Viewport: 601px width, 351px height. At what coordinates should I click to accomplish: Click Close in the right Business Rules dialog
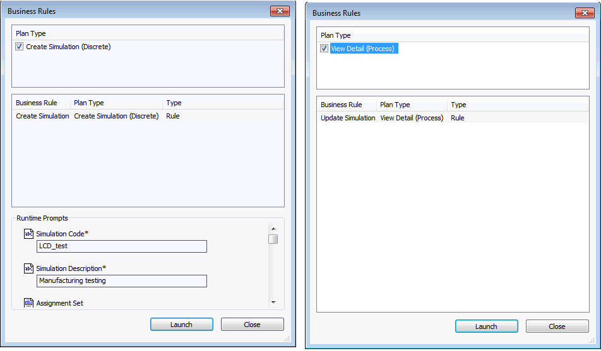coord(557,326)
